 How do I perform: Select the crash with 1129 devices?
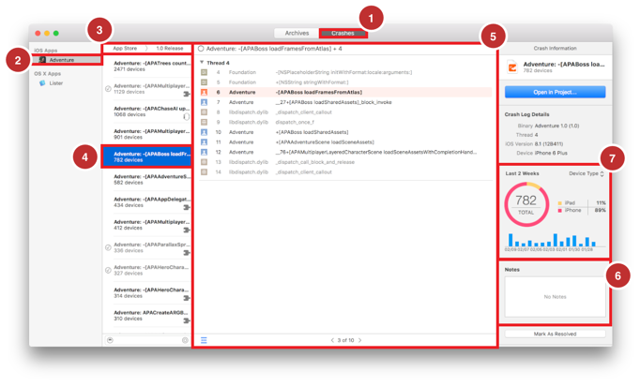[x=147, y=89]
